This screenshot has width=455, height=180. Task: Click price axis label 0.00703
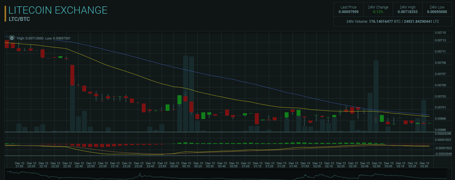click(x=440, y=97)
